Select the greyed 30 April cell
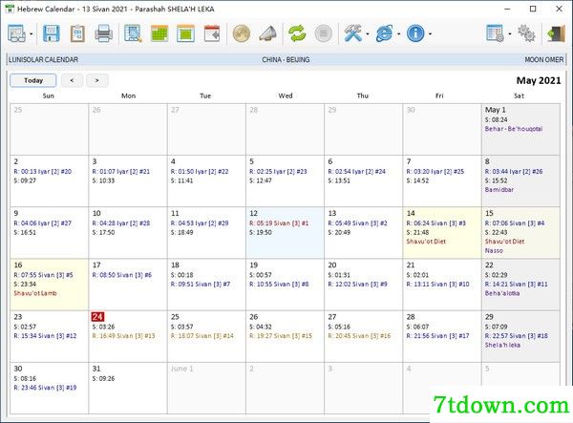This screenshot has height=423, width=573. [442, 129]
